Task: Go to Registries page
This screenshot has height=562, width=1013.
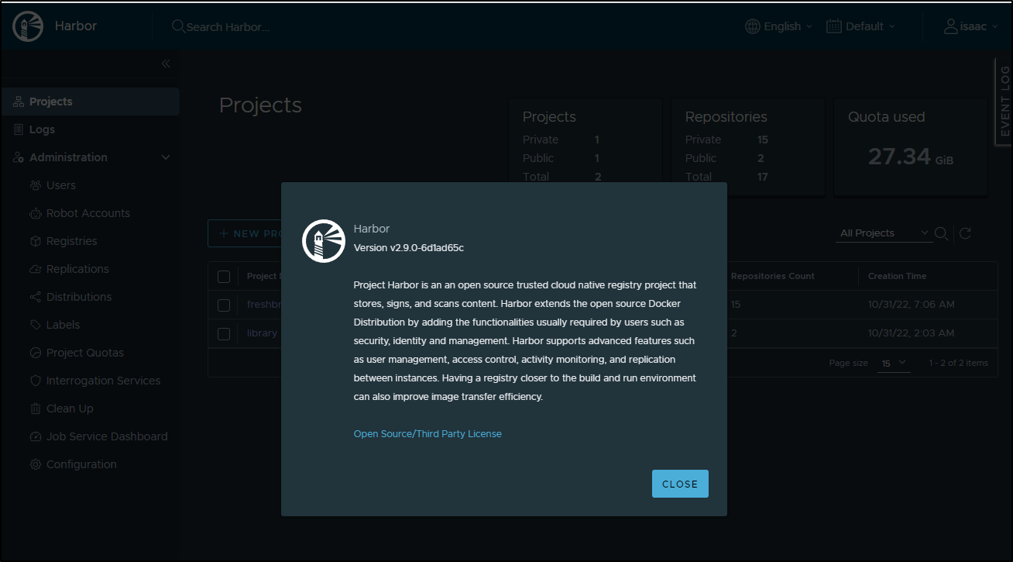Action: pyautogui.click(x=72, y=241)
